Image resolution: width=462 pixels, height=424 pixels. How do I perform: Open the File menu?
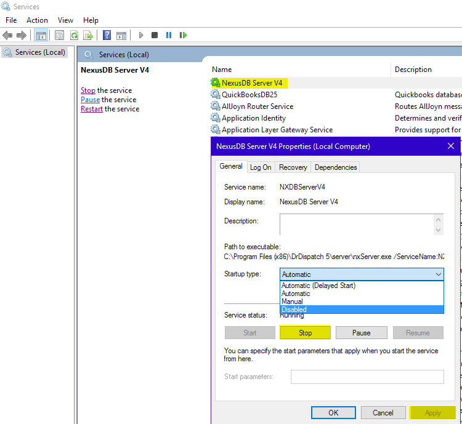[11, 20]
